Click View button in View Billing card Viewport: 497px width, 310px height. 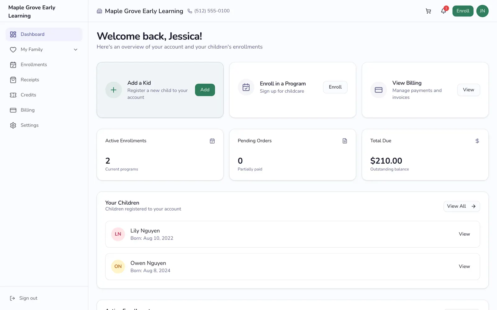point(468,90)
